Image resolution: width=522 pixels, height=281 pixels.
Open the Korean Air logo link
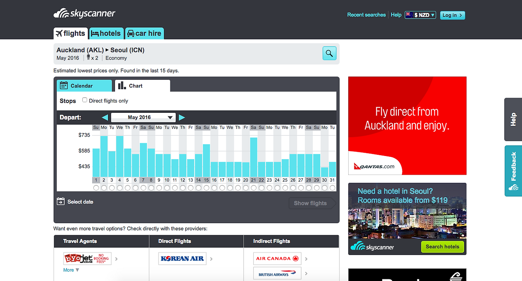[182, 258]
